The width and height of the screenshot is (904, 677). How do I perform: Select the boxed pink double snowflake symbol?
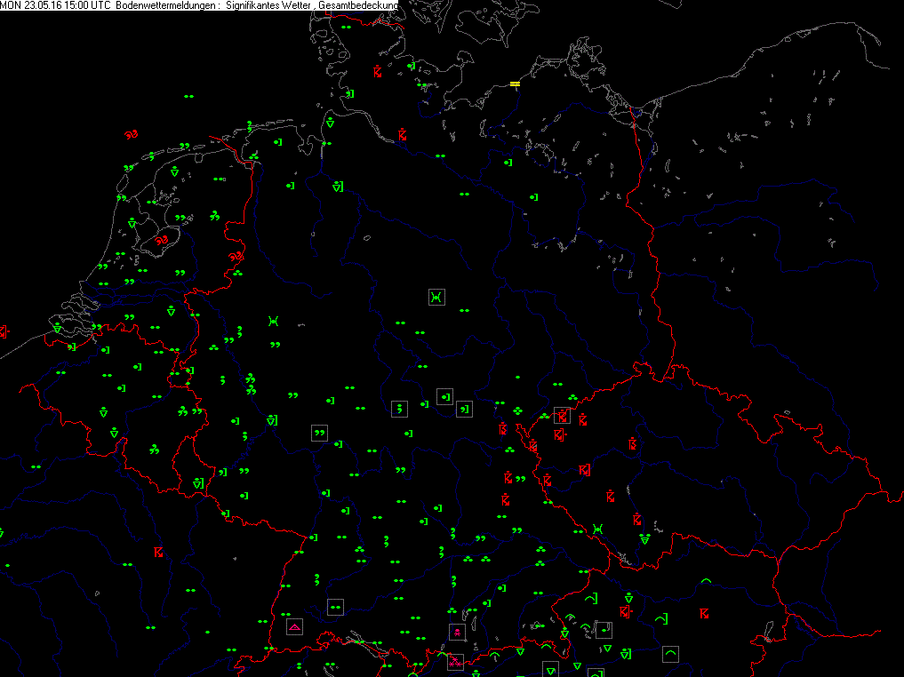455,661
